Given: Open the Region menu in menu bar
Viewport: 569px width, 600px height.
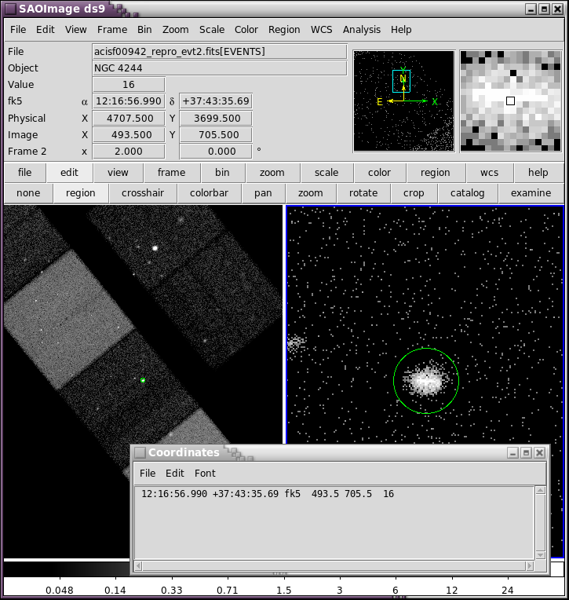Looking at the screenshot, I should coord(283,30).
